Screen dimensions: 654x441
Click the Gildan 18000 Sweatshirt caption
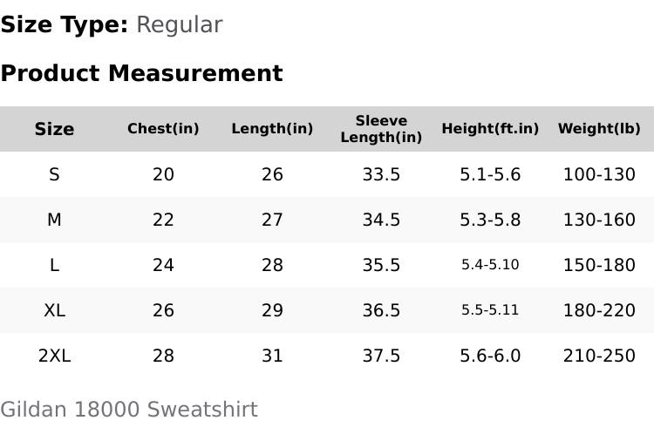point(129,410)
